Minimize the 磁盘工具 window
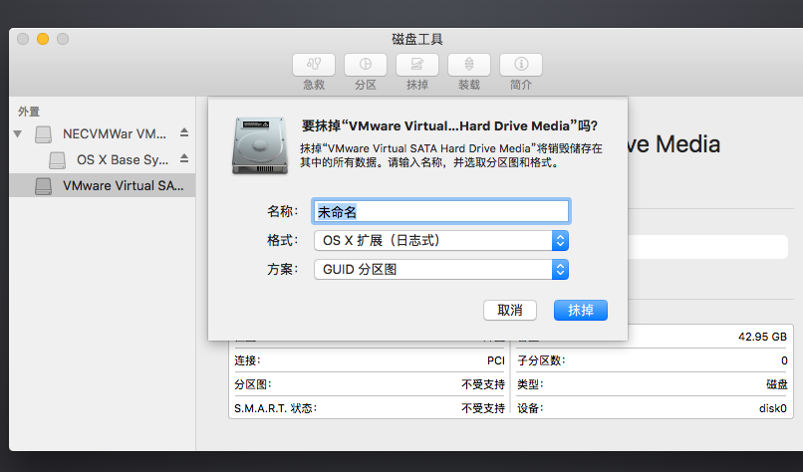This screenshot has height=472, width=803. pyautogui.click(x=43, y=39)
